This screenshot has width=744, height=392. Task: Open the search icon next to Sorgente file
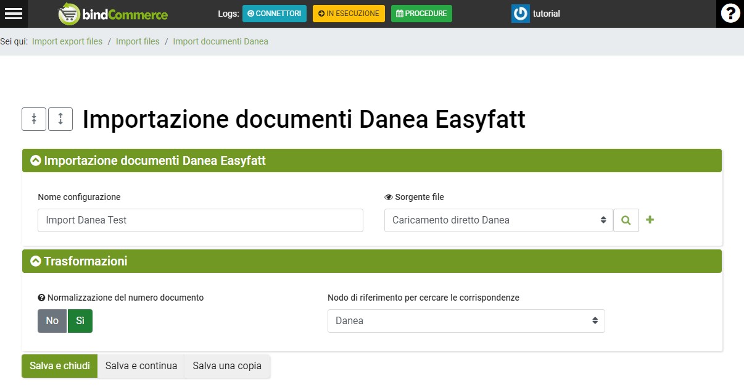click(626, 220)
